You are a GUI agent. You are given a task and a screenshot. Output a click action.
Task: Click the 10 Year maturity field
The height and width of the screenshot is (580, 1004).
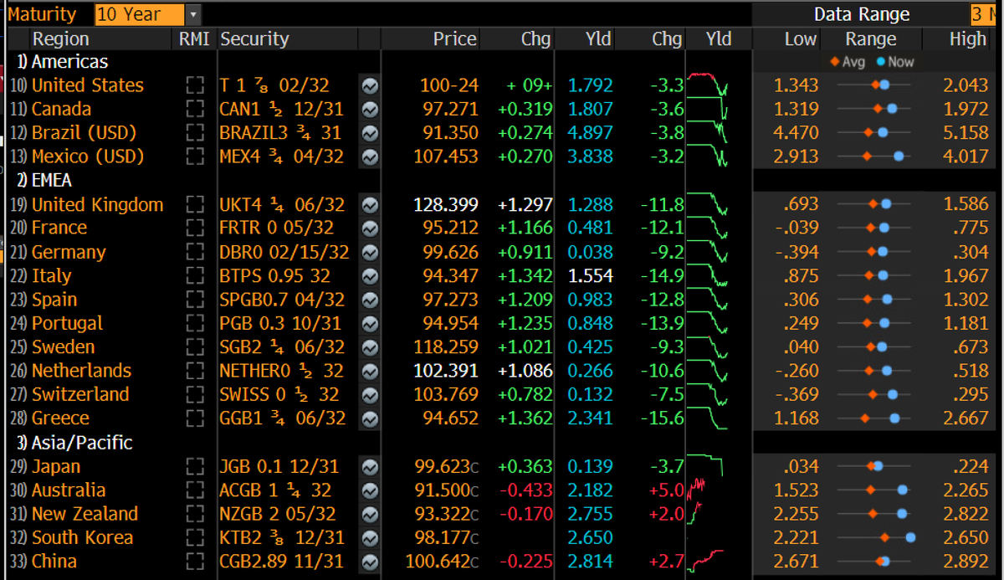click(x=140, y=14)
